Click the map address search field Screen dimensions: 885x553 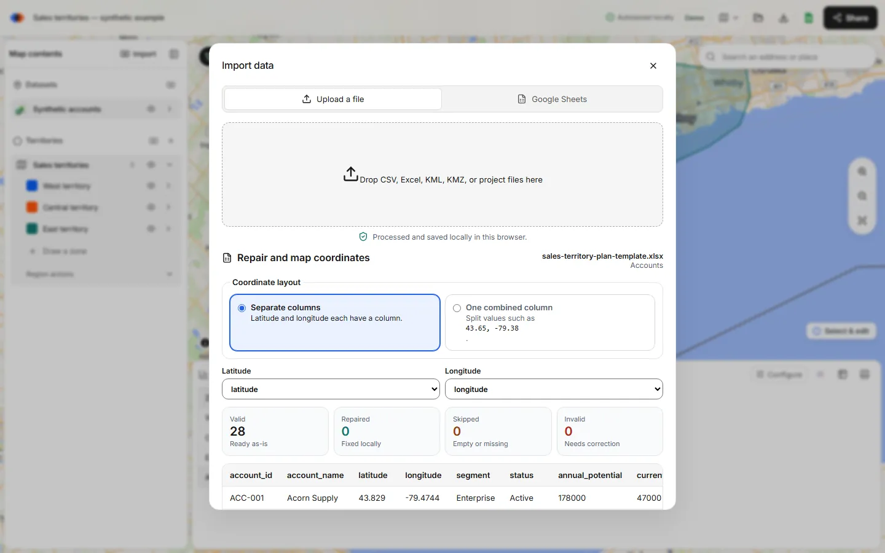tap(788, 57)
